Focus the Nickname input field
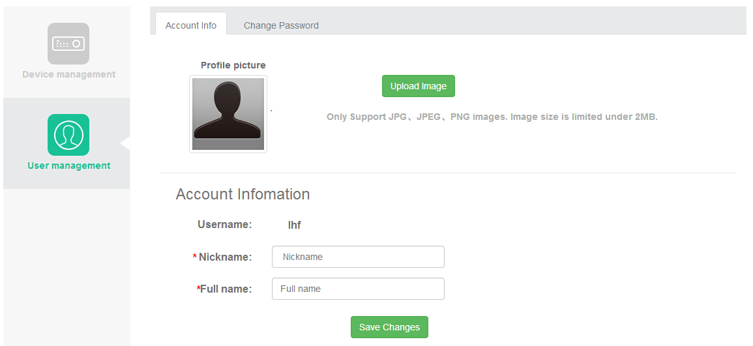The image size is (753, 346). tap(358, 257)
